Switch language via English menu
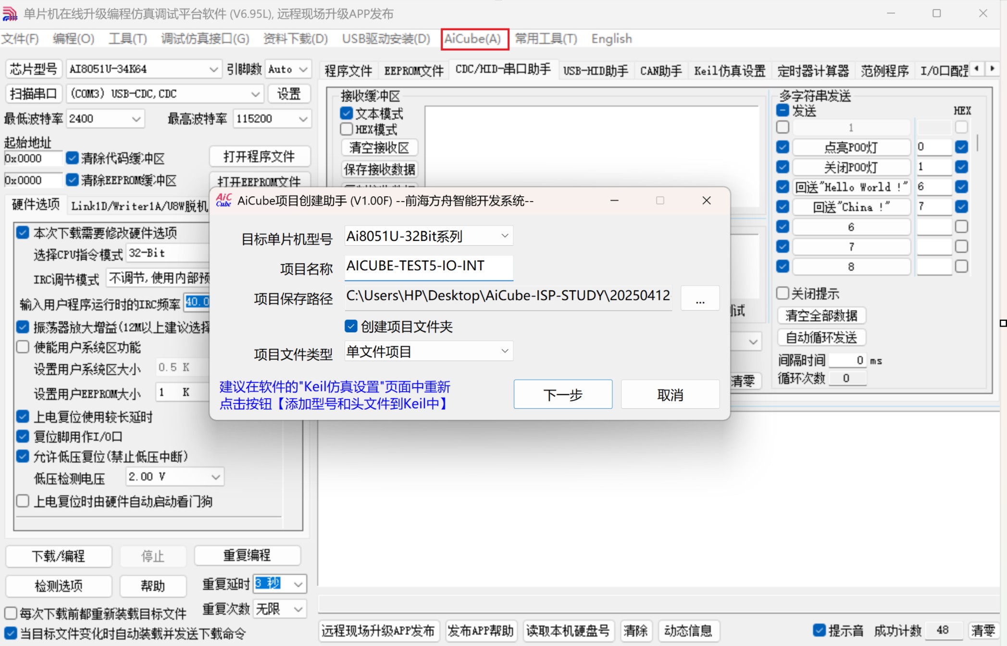 pyautogui.click(x=611, y=39)
